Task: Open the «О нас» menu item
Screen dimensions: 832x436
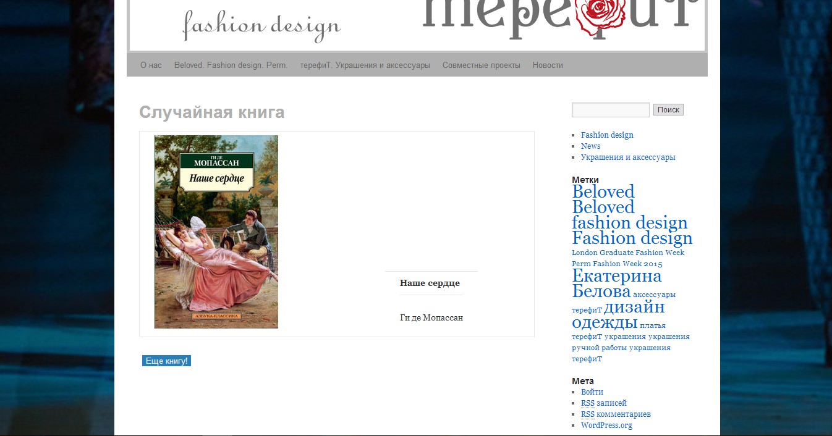Action: (x=151, y=65)
